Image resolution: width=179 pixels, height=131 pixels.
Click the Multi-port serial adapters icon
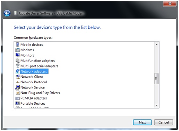pyautogui.click(x=18, y=66)
